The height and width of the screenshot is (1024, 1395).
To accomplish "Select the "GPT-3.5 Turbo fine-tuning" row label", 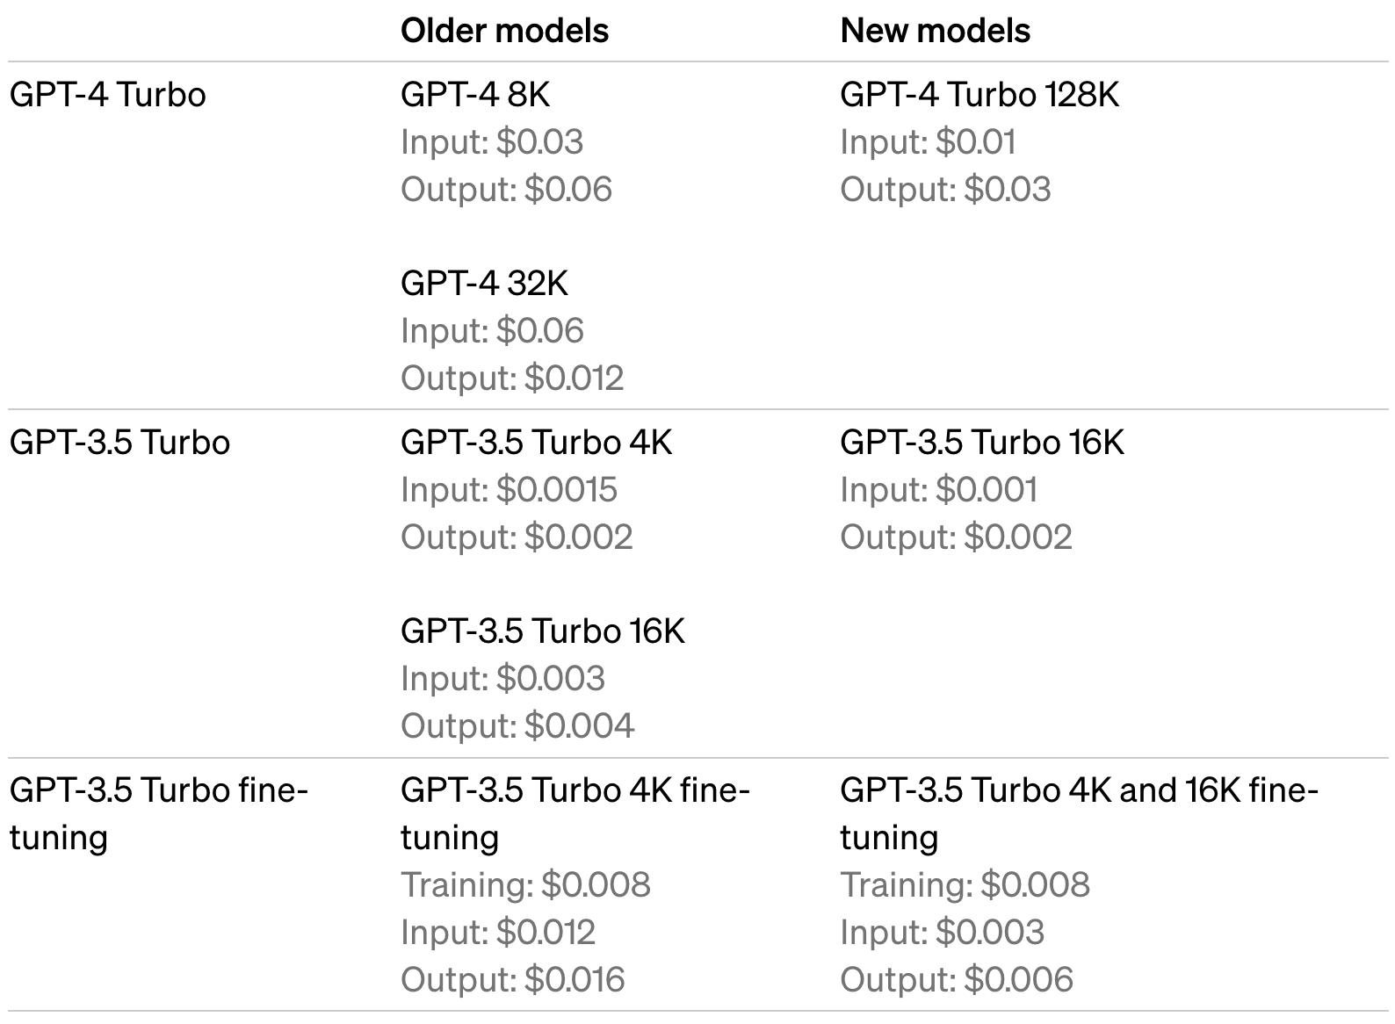I will [x=158, y=813].
